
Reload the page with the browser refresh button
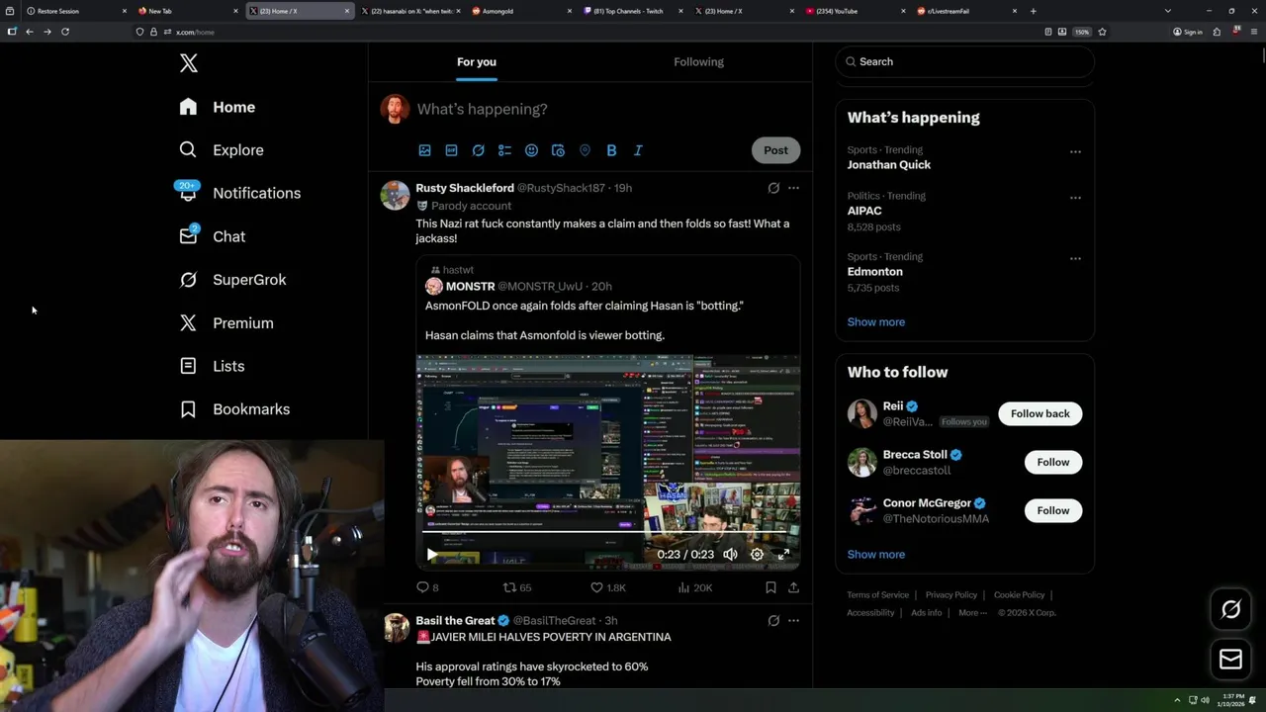pyautogui.click(x=65, y=32)
